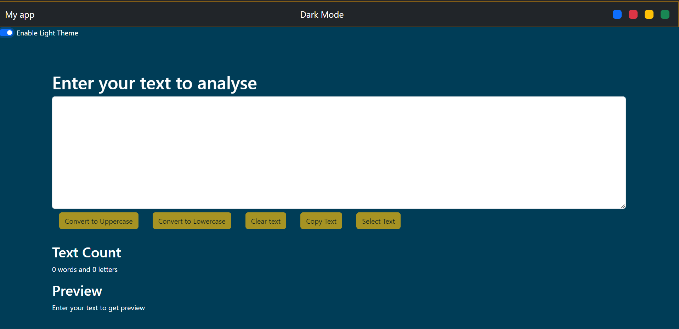Click the '0 words and 0 letters' text
This screenshot has width=679, height=329.
pos(85,269)
